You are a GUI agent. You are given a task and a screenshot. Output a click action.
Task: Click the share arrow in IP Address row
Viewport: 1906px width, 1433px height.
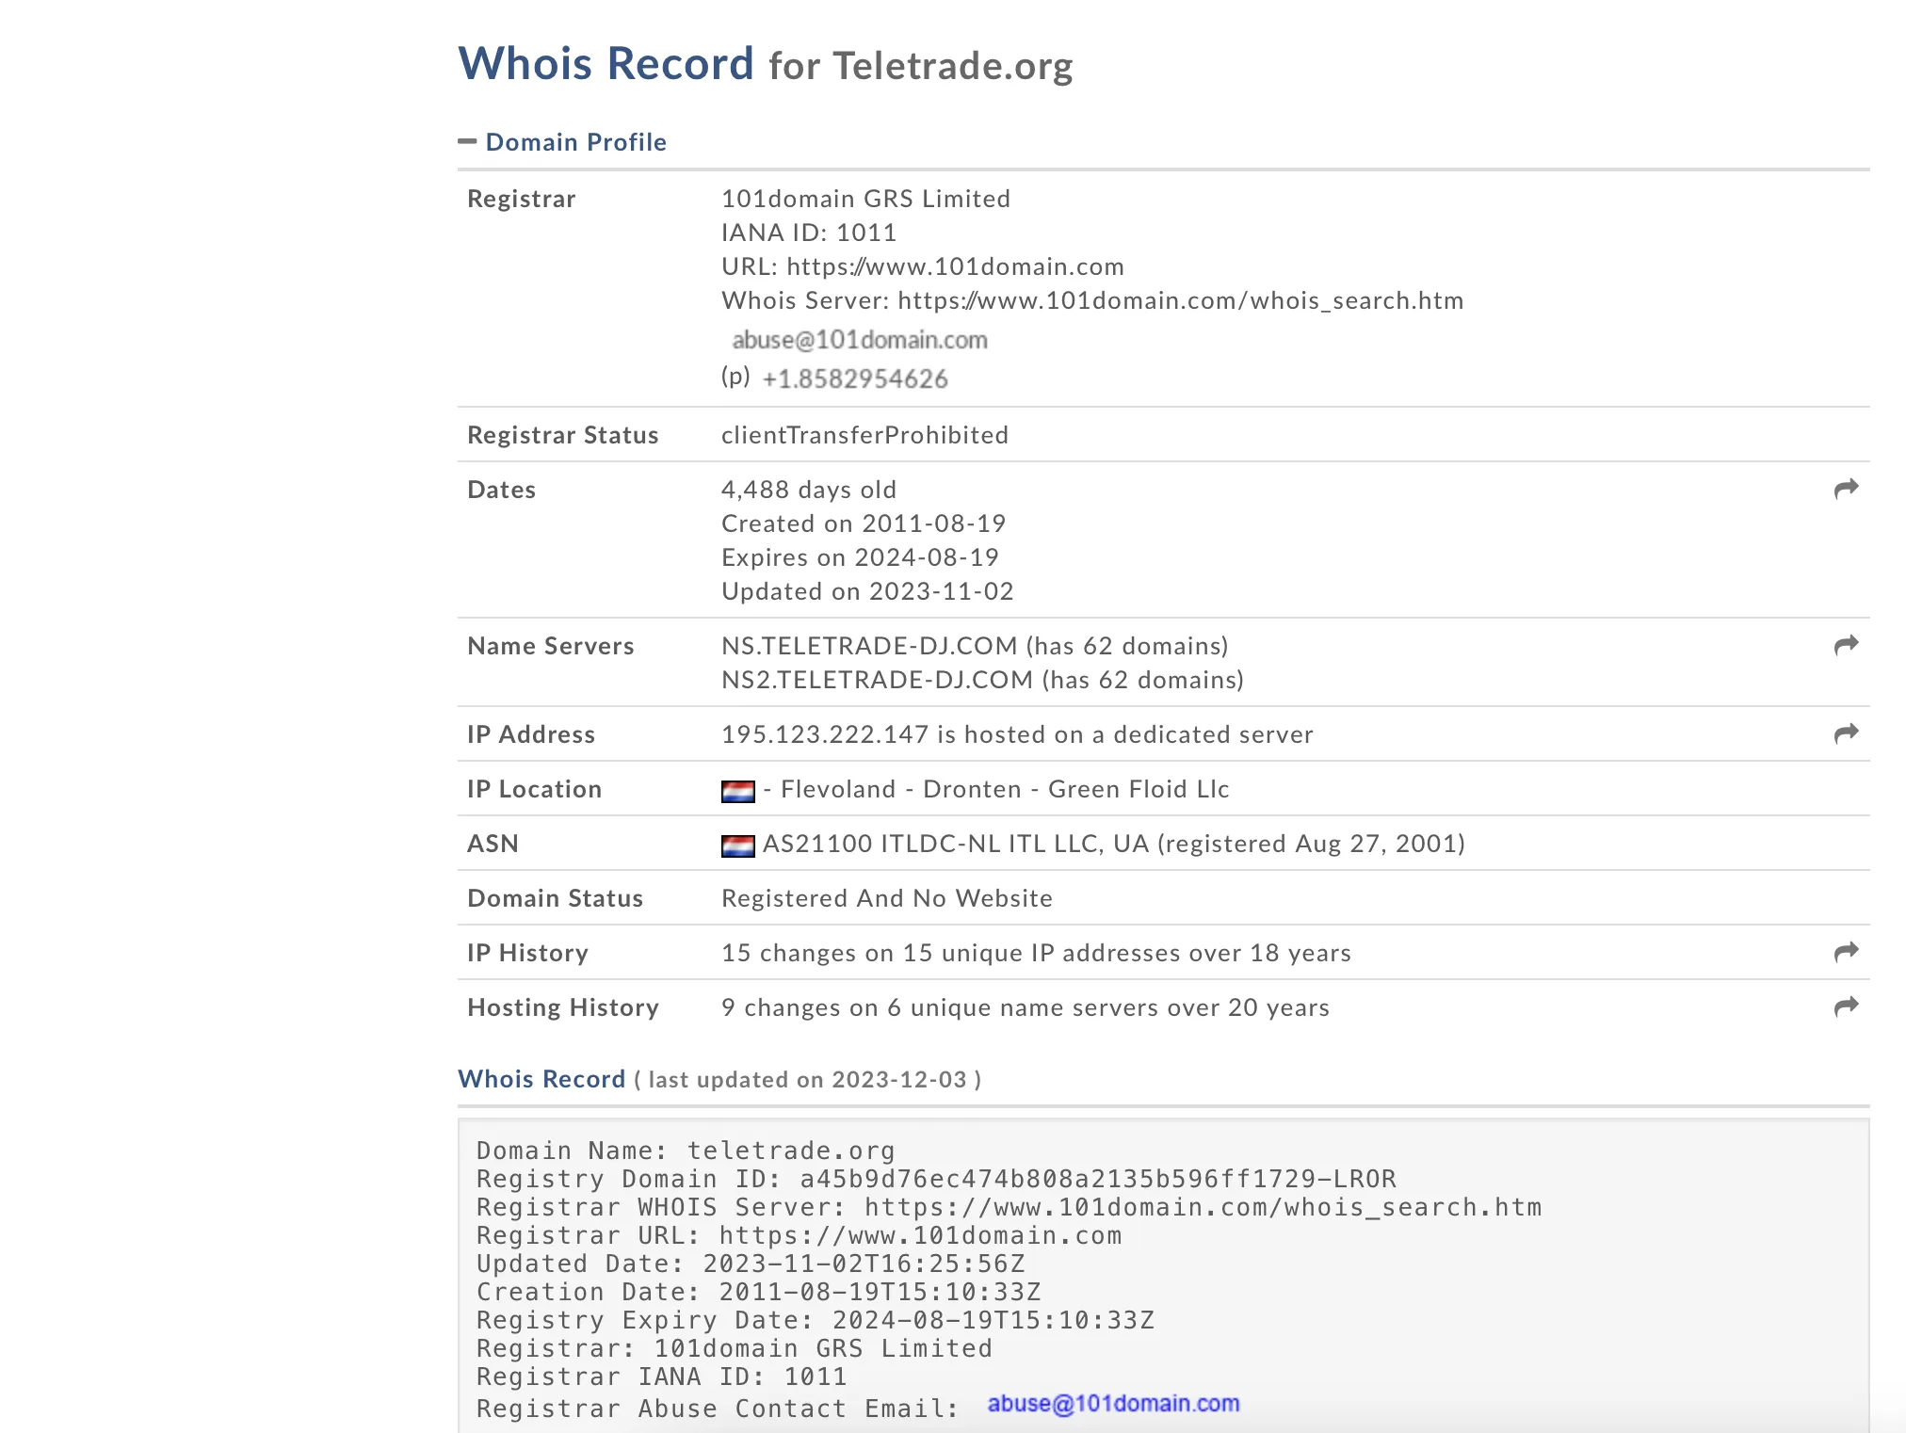[1846, 733]
